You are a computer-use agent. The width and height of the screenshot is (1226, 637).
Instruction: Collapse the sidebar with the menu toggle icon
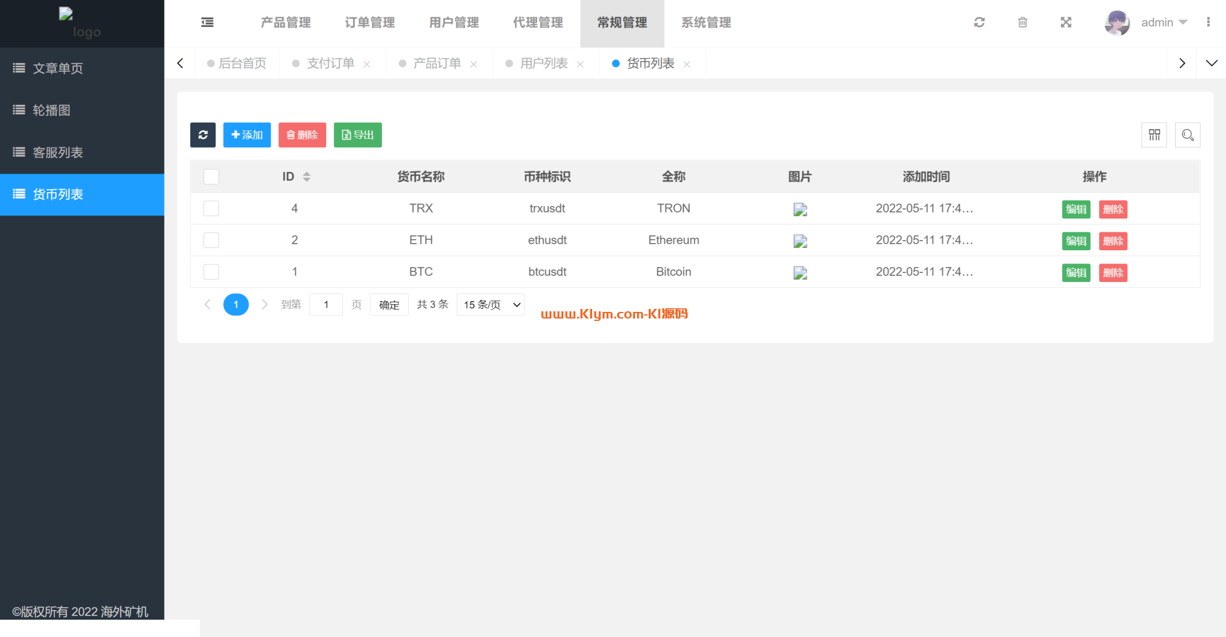coord(207,23)
